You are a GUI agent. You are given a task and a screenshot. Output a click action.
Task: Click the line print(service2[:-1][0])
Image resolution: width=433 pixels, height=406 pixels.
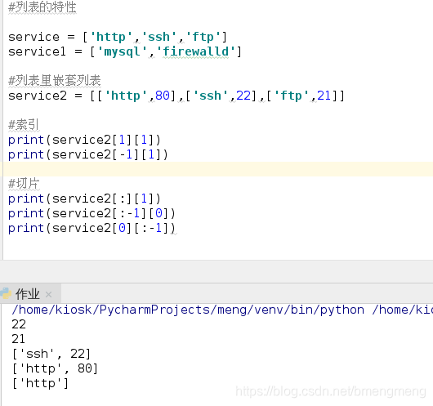point(92,213)
